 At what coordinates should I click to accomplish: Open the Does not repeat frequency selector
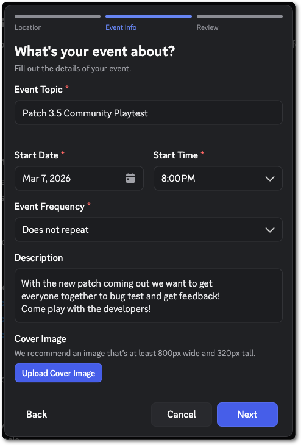pos(148,230)
